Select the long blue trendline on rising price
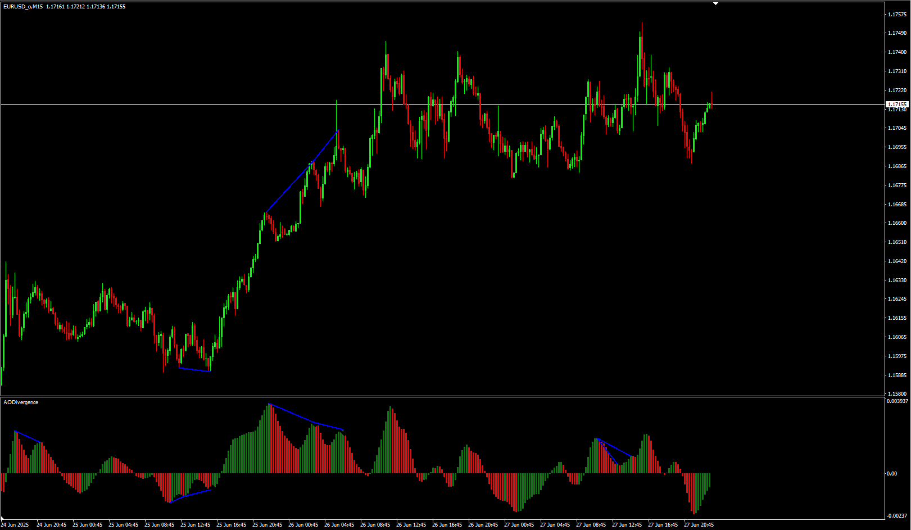Viewport: 911px width, 530px height. pyautogui.click(x=302, y=171)
